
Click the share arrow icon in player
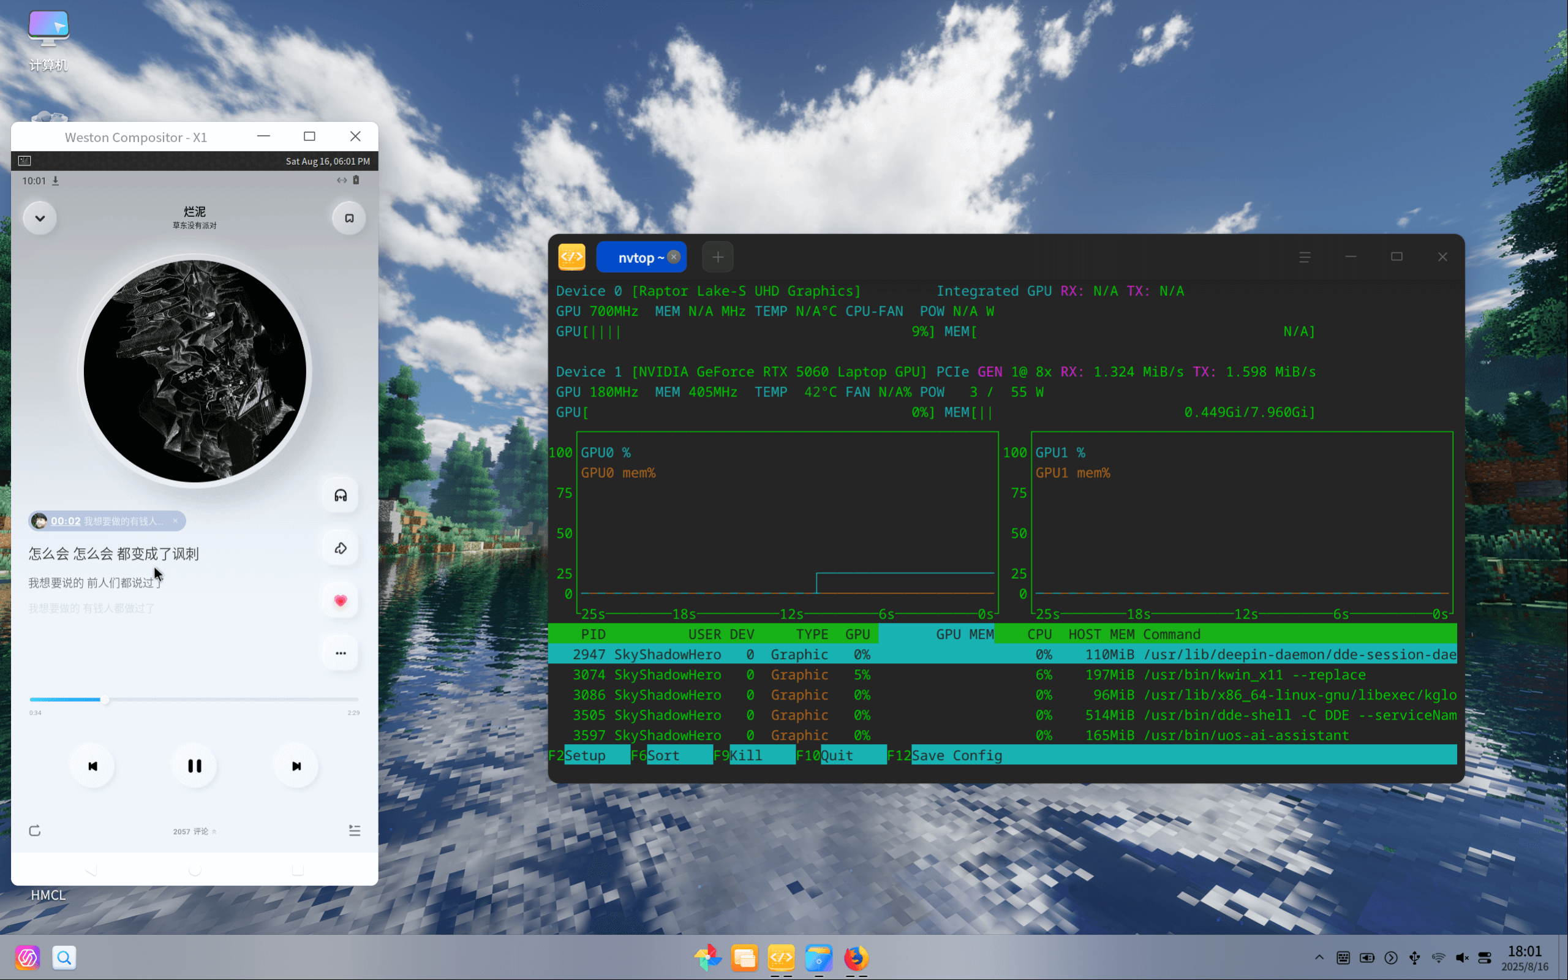click(x=340, y=548)
